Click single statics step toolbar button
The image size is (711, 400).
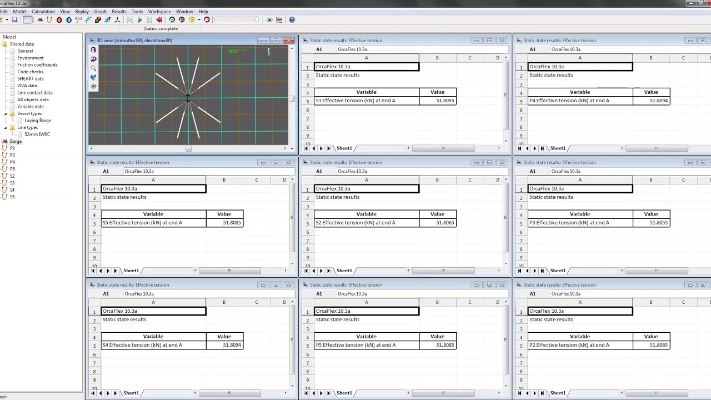tap(130, 19)
